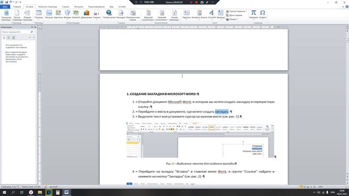Open the Object (Объект) dropdown
Image resolution: width=349 pixels, height=196 pixels.
coord(232,20)
